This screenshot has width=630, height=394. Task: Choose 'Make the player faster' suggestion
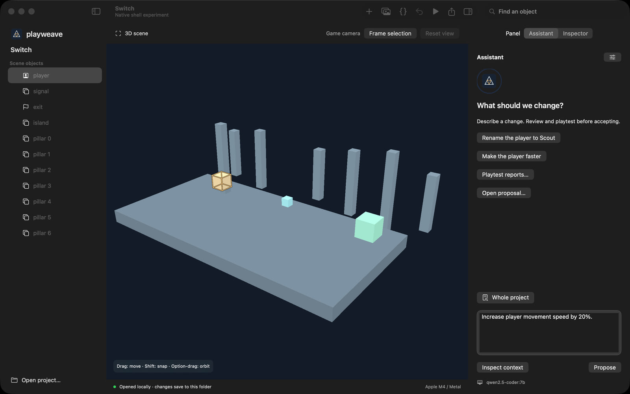[511, 156]
